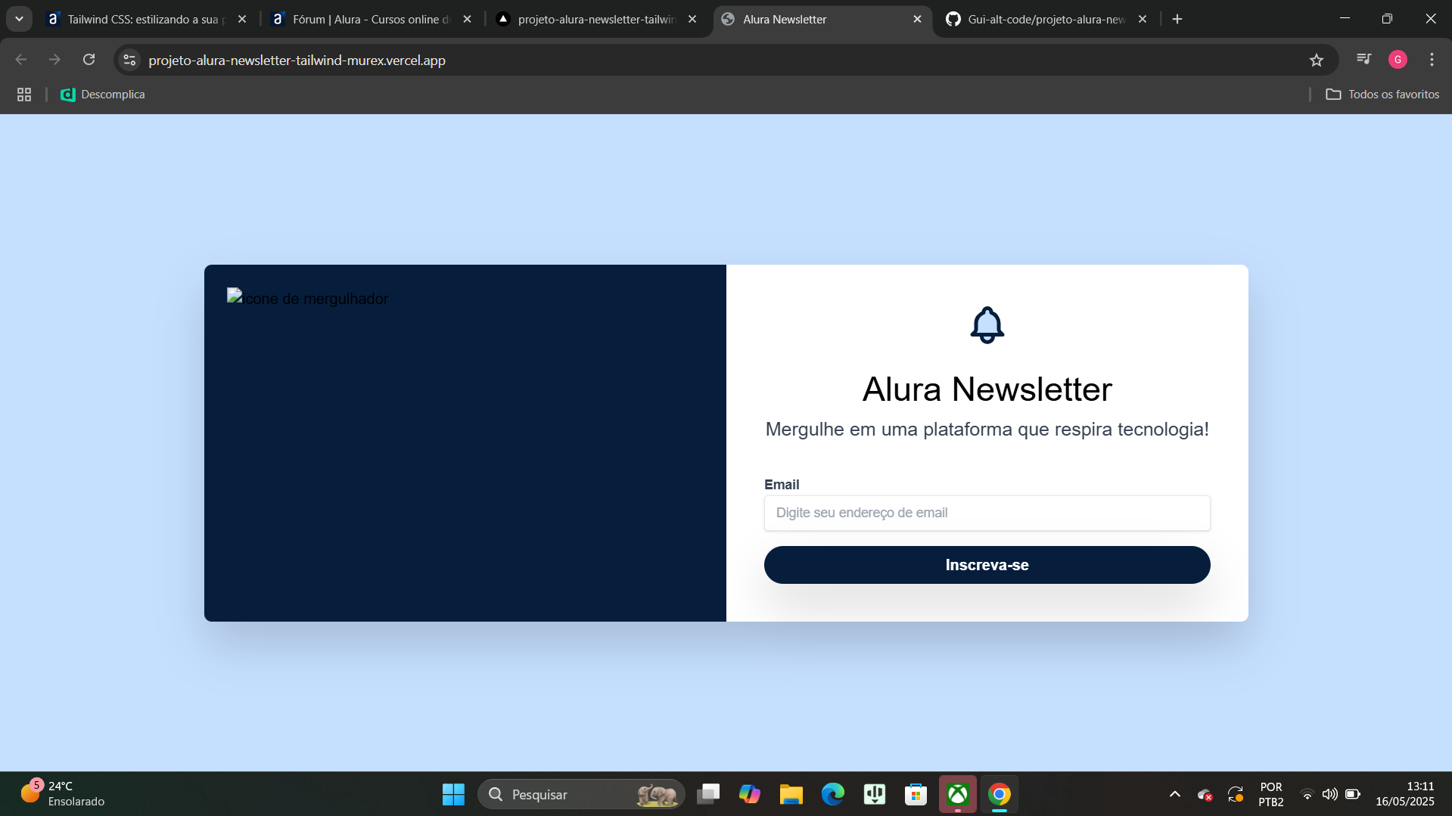Screen dimensions: 1452x816
Task: Close the Vercel projeto-alura-newsletter tab
Action: point(692,20)
